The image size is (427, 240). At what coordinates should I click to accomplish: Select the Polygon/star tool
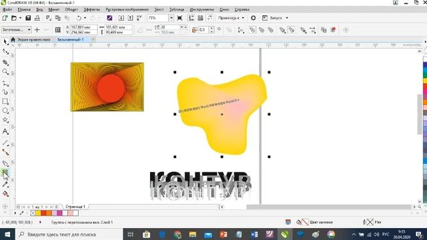[5, 120]
